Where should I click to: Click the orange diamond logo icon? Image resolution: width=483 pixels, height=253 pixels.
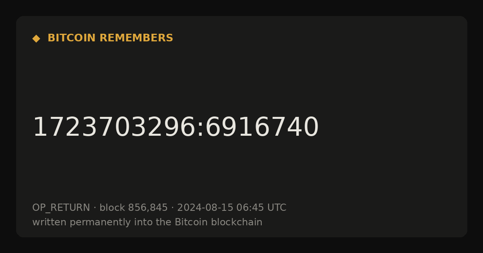(x=36, y=39)
